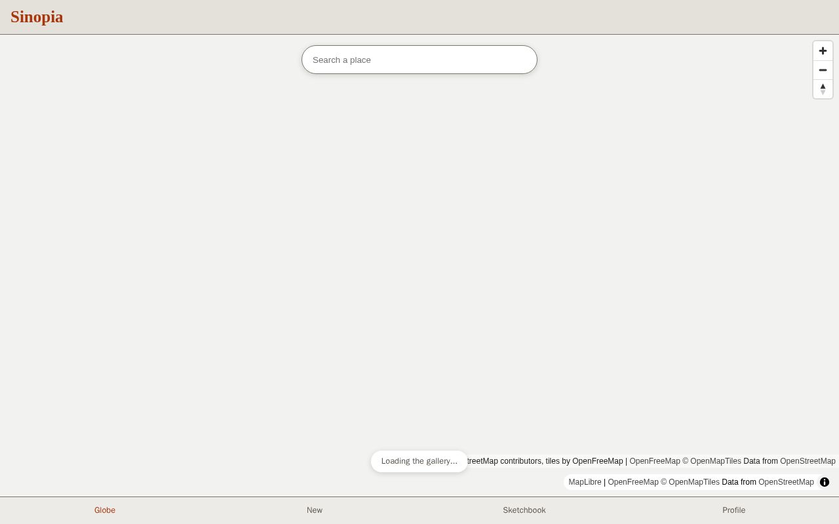Open the OpenFreeMap link beside MapLibre
The image size is (839, 524).
click(633, 482)
